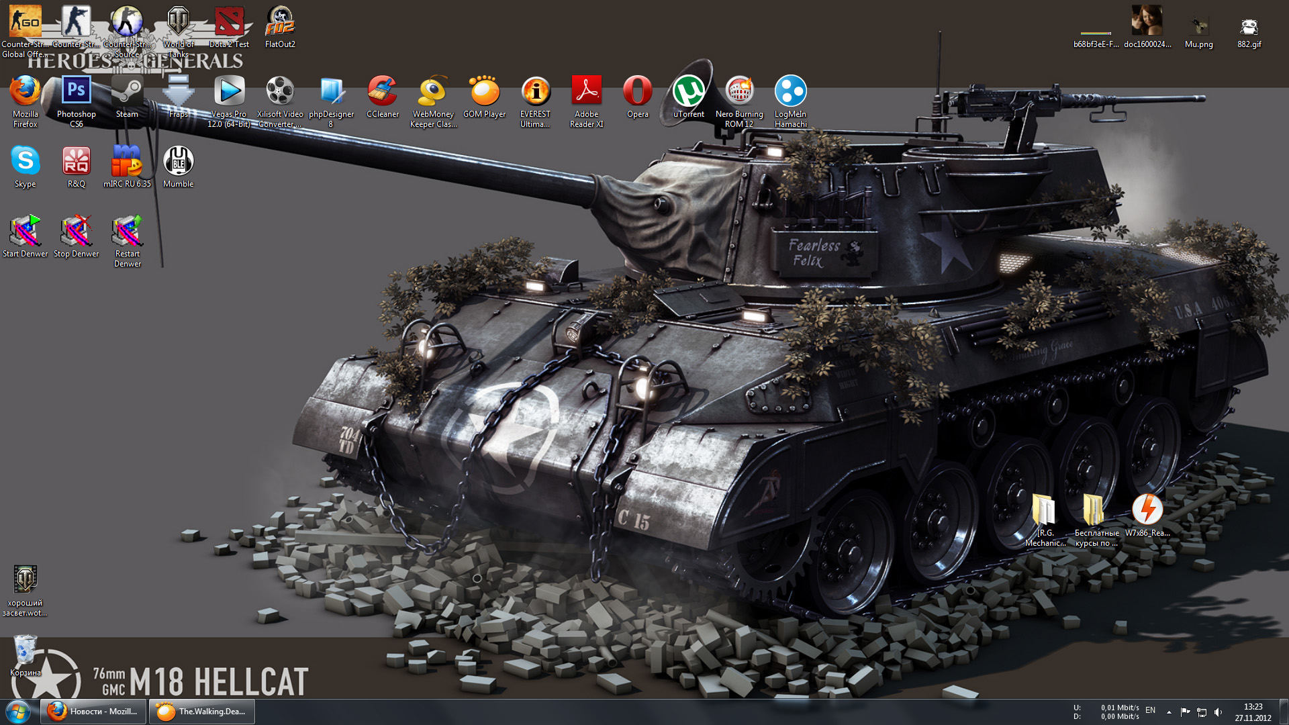This screenshot has height=725, width=1289.
Task: Launch Photoshop CS6 from the desktop
Action: 76,92
